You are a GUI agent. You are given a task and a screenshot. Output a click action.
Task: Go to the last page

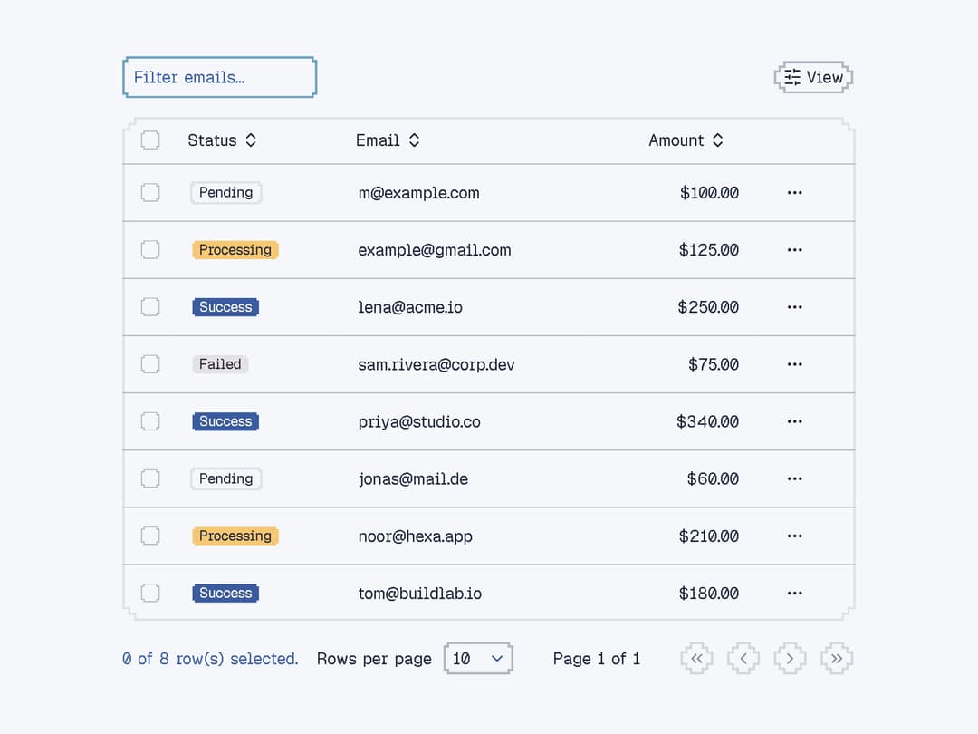pos(837,659)
